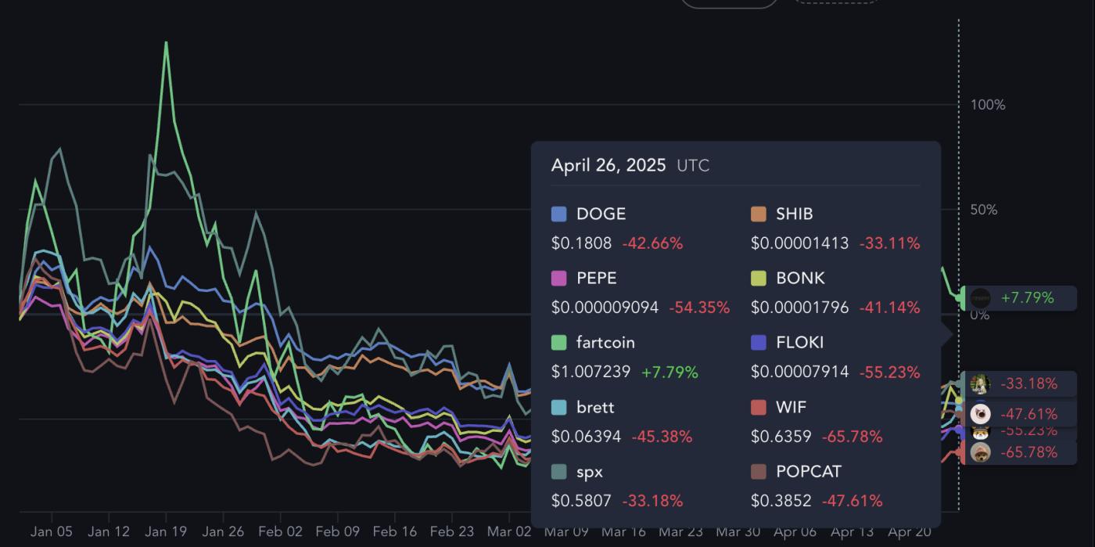
Task: Click the April 26, 2025 tooltip header
Action: [609, 165]
